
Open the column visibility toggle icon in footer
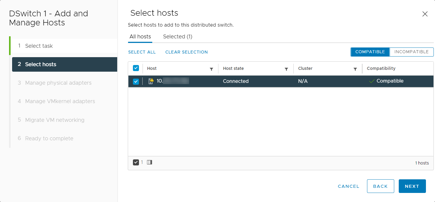point(150,162)
